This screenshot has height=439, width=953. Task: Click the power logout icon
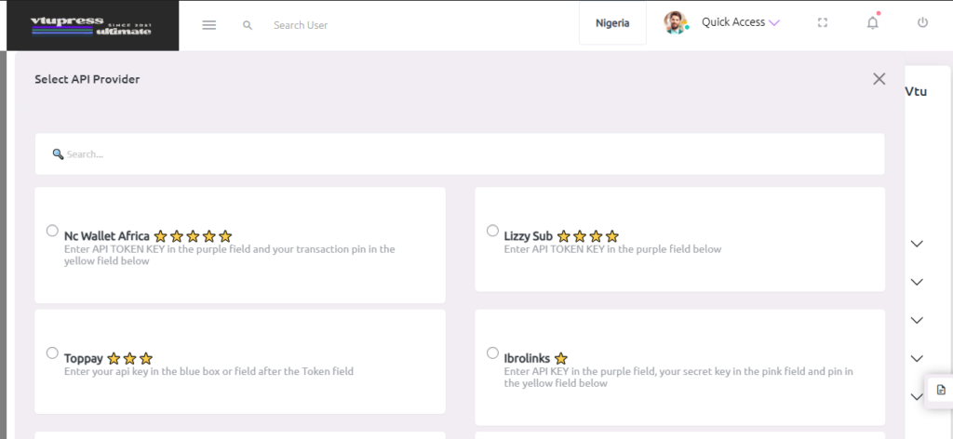click(922, 23)
